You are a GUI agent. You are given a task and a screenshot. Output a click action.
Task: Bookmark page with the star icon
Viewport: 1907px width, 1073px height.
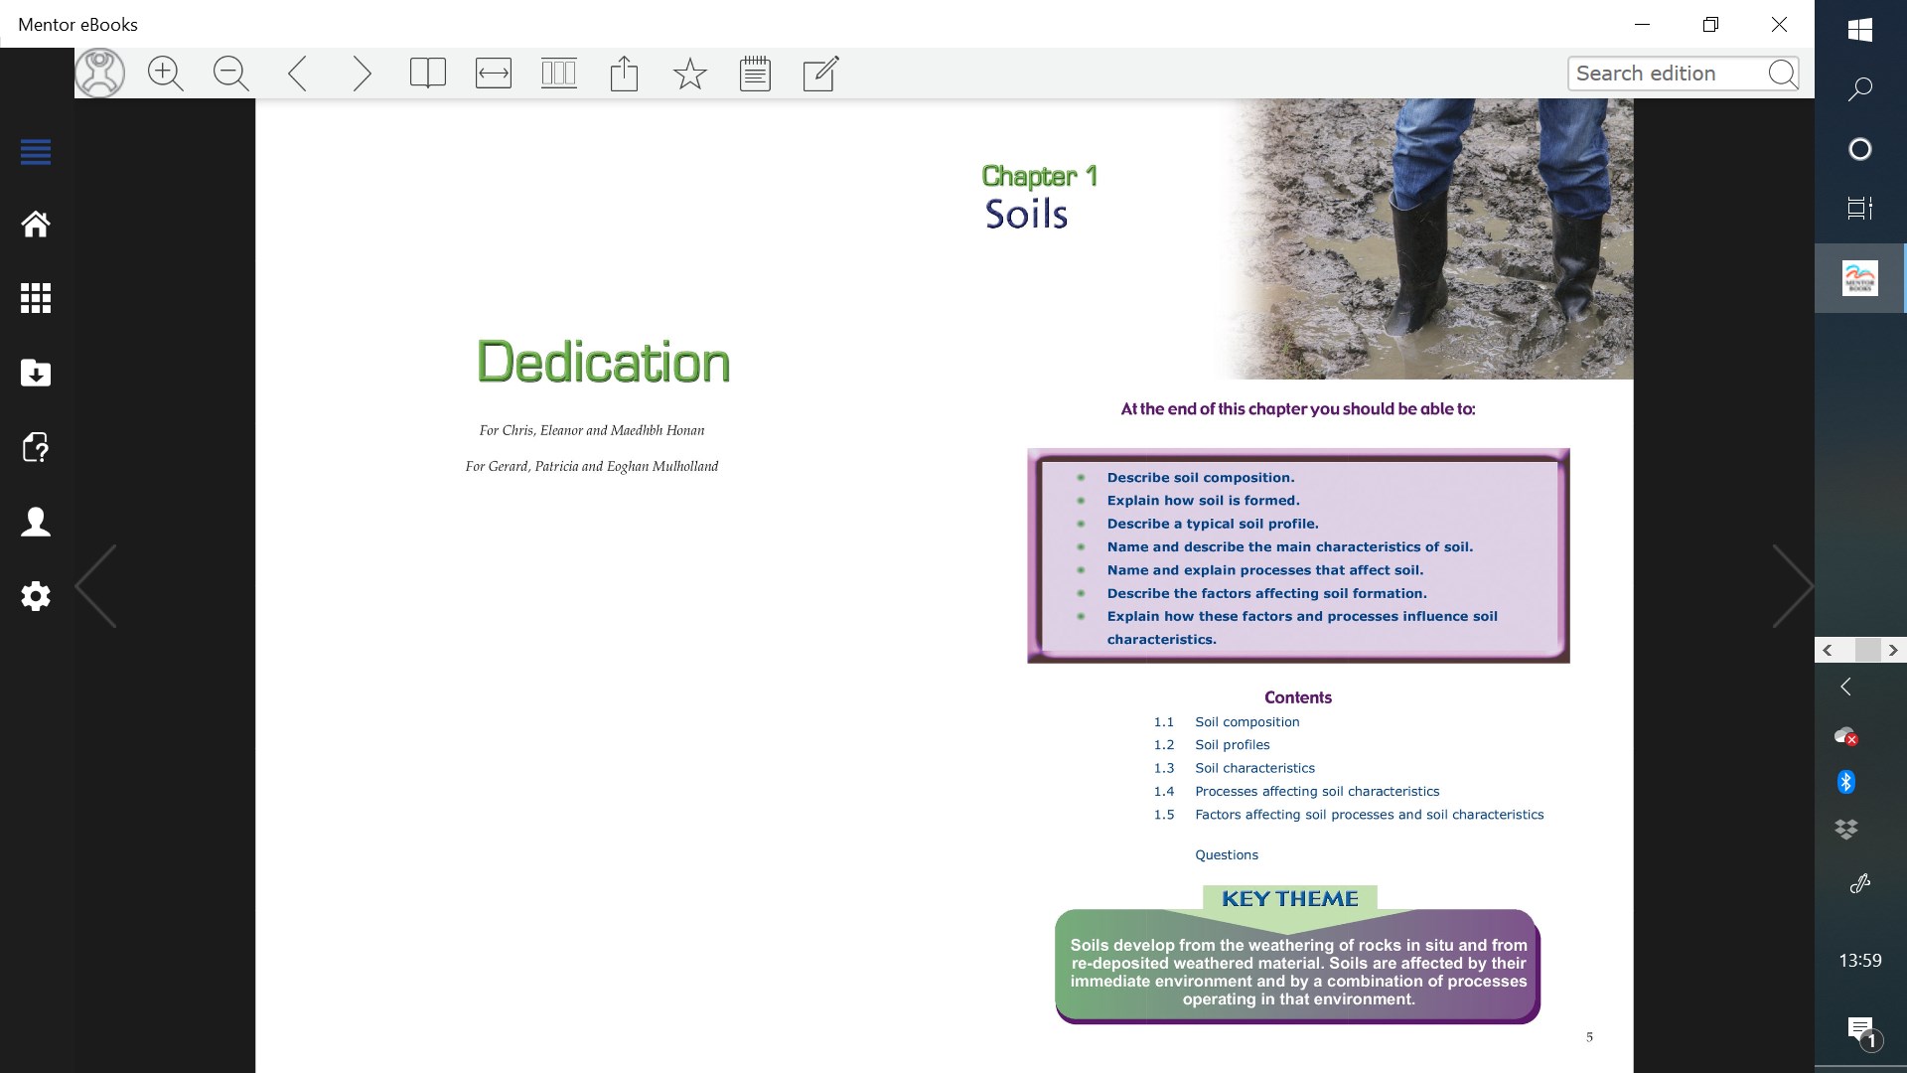pos(689,74)
